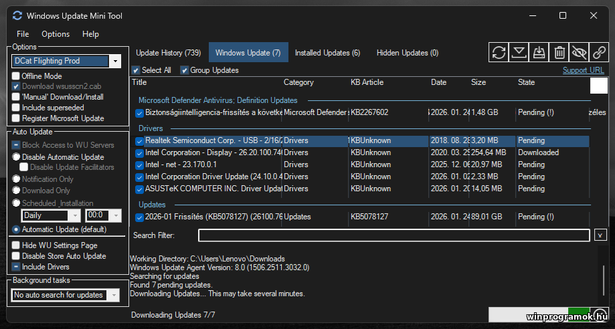Click the Working Directory log line
Screen dimensions: 615x329
point(207,259)
